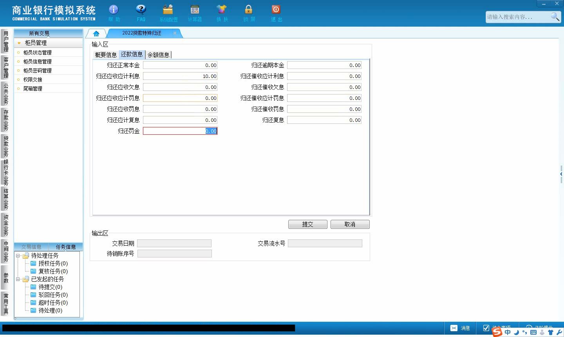The width and height of the screenshot is (564, 337).
Task: Expand the right-side collapsed panel arrow
Action: pos(561,174)
